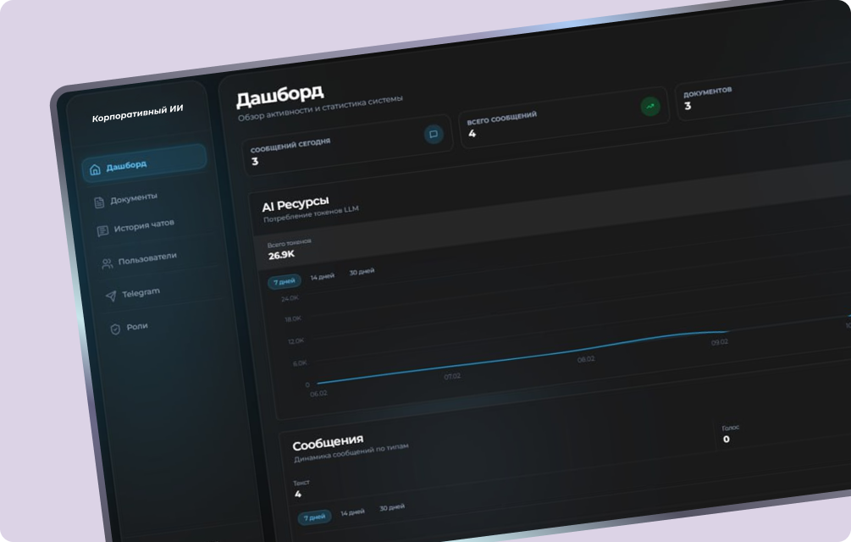Click the Корпоративный ИИ title
851x542 pixels.
137,113
